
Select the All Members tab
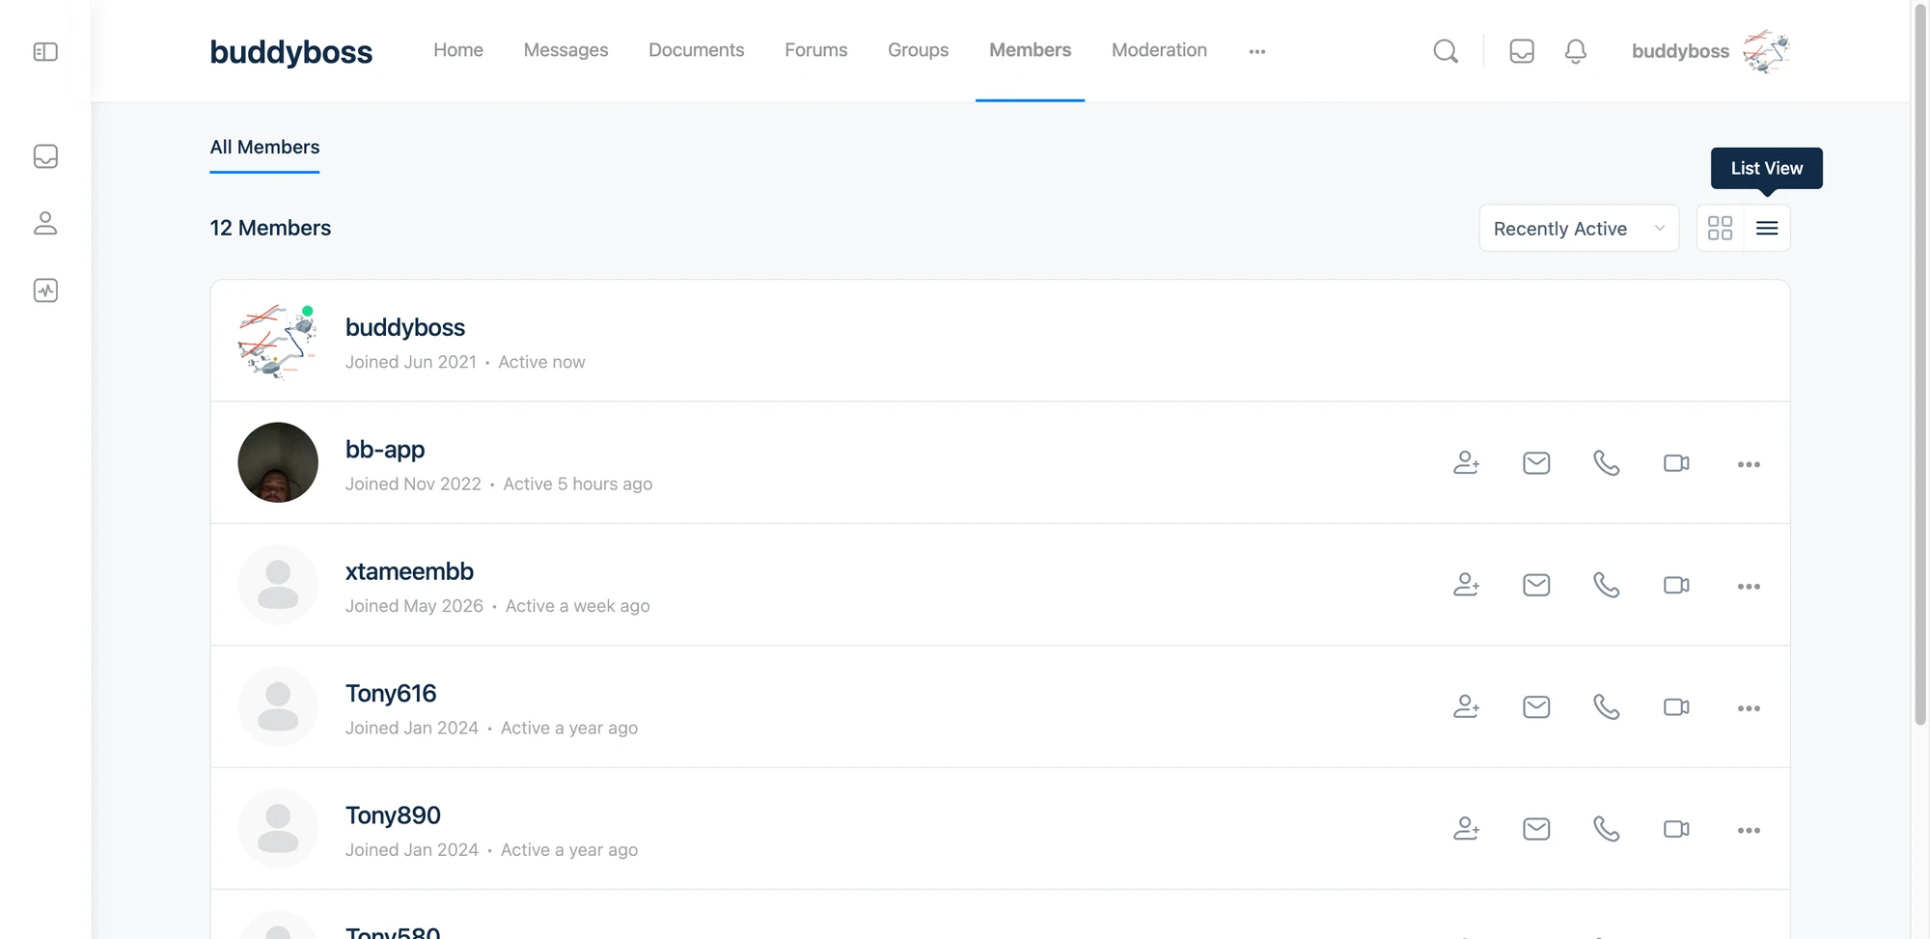pyautogui.click(x=264, y=148)
